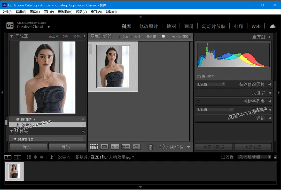The width and height of the screenshot is (281, 190).
Task: Set zoom level to 300% in the Navigator
Action: 77,36
